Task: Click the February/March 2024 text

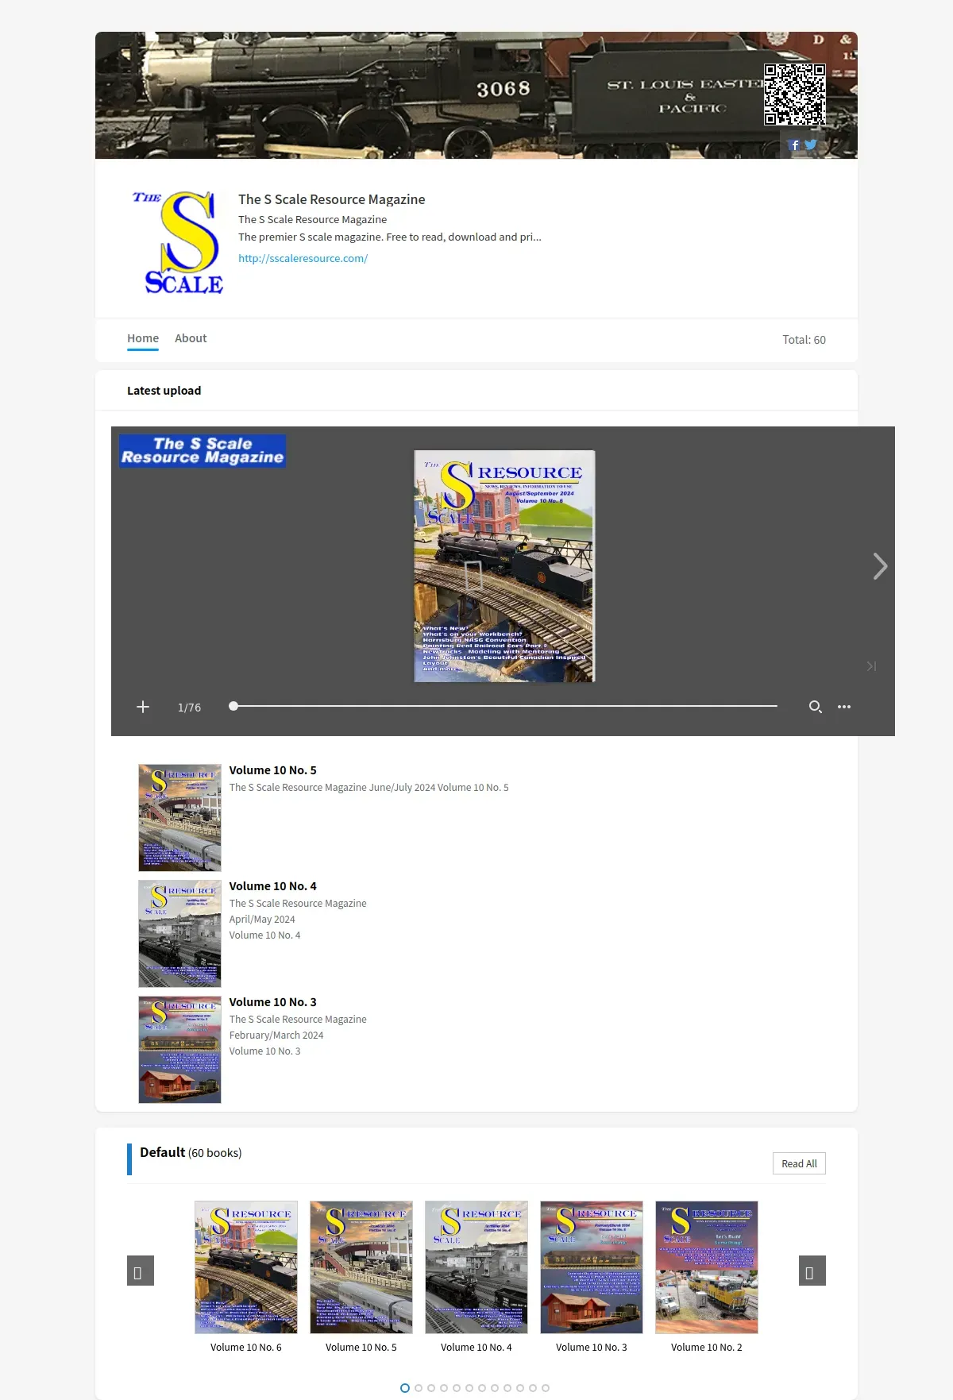Action: coord(276,1036)
